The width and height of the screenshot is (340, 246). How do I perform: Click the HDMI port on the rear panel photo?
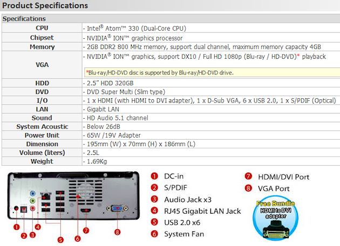click(x=86, y=210)
